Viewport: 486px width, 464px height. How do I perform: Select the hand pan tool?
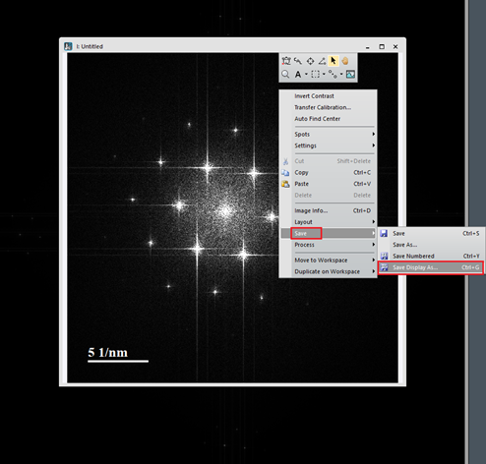click(x=345, y=61)
